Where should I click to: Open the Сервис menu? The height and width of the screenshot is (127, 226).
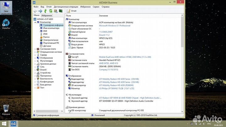tap(96, 7)
